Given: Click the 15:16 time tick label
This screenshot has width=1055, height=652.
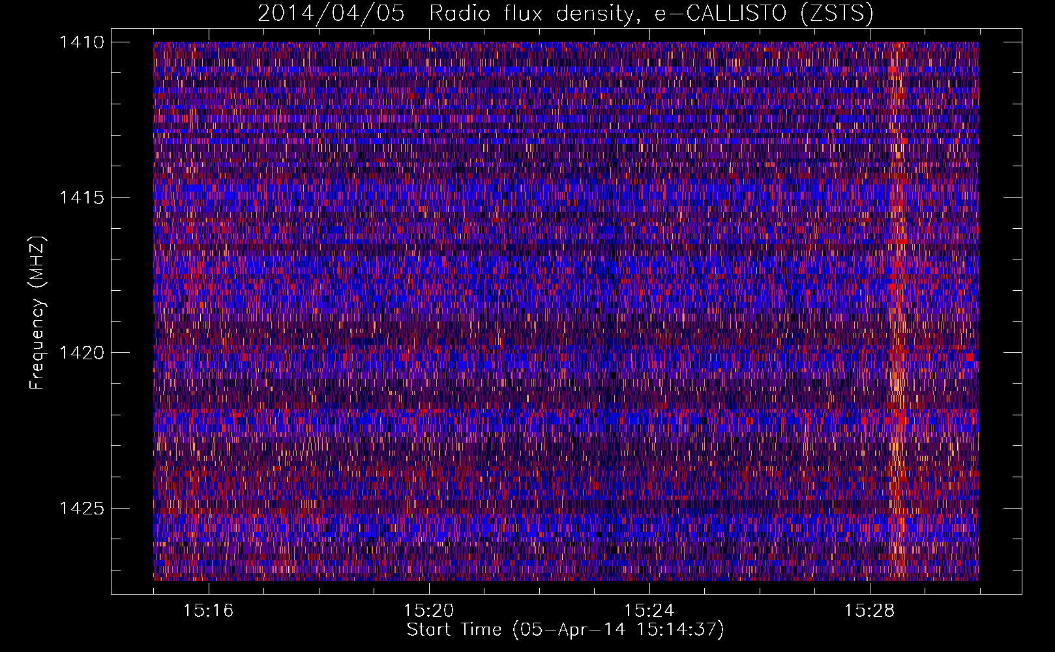Looking at the screenshot, I should [x=208, y=610].
